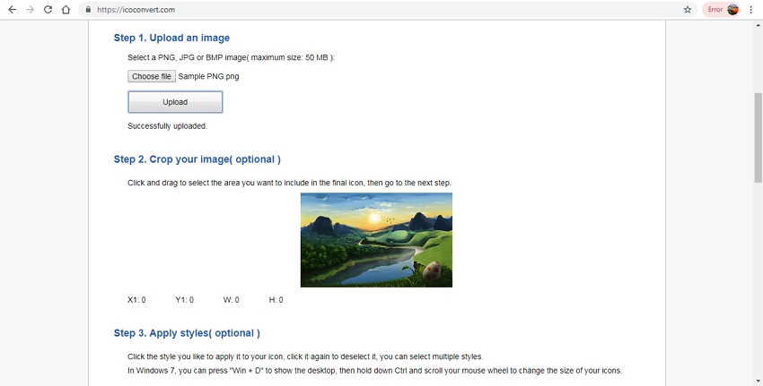This screenshot has height=386, width=763.
Task: Click the 'Step 3. Apply styles' heading
Action: point(187,333)
